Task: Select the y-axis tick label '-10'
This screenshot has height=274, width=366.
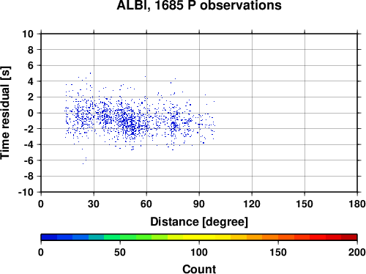Action: [26, 192]
